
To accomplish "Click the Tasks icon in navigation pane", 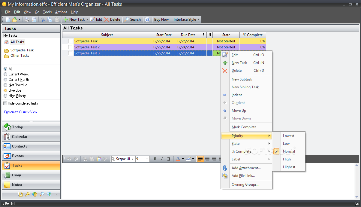I will [x=7, y=166].
